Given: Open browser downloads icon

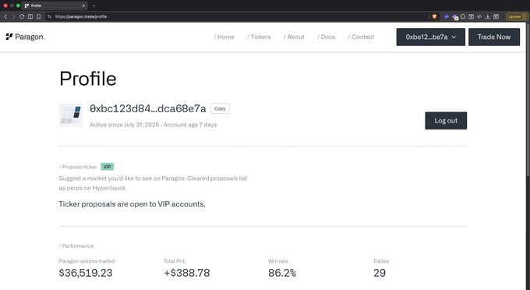Looking at the screenshot, I should [x=488, y=16].
